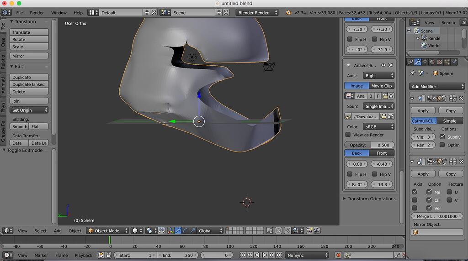Toggle the Flip H checkbox above 13.3
This screenshot has height=261, width=468.
350,174
